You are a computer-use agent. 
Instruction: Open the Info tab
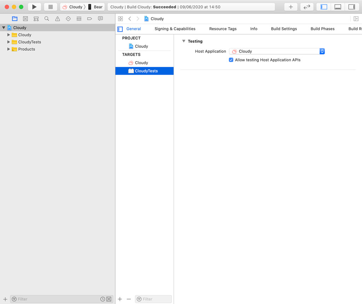[254, 29]
